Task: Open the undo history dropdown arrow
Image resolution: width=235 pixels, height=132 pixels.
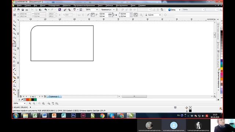Action: (x=49, y=10)
